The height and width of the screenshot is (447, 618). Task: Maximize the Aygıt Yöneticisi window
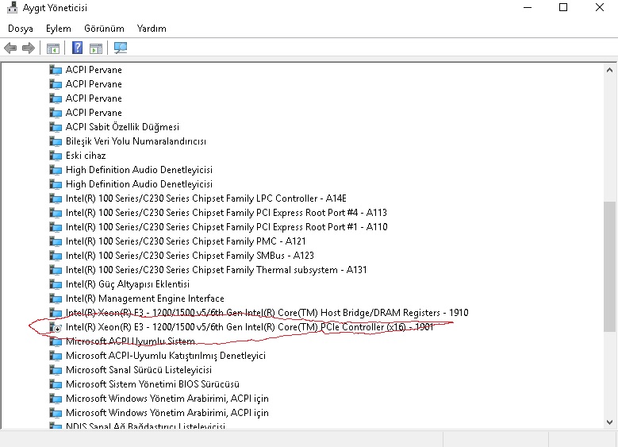click(563, 7)
